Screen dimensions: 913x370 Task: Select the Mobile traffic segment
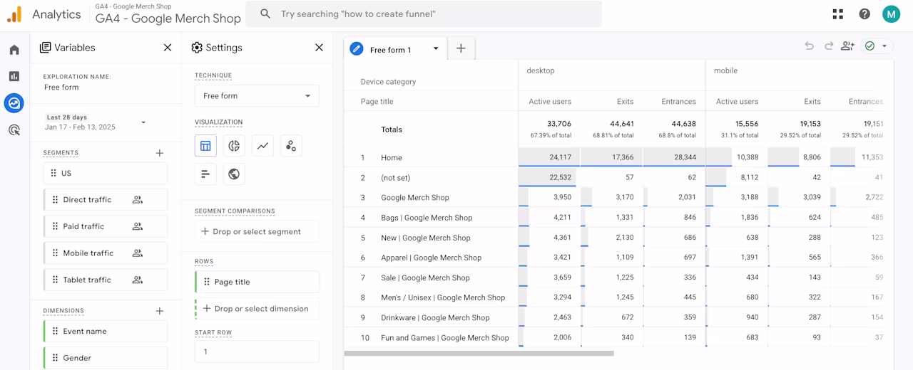(x=106, y=253)
